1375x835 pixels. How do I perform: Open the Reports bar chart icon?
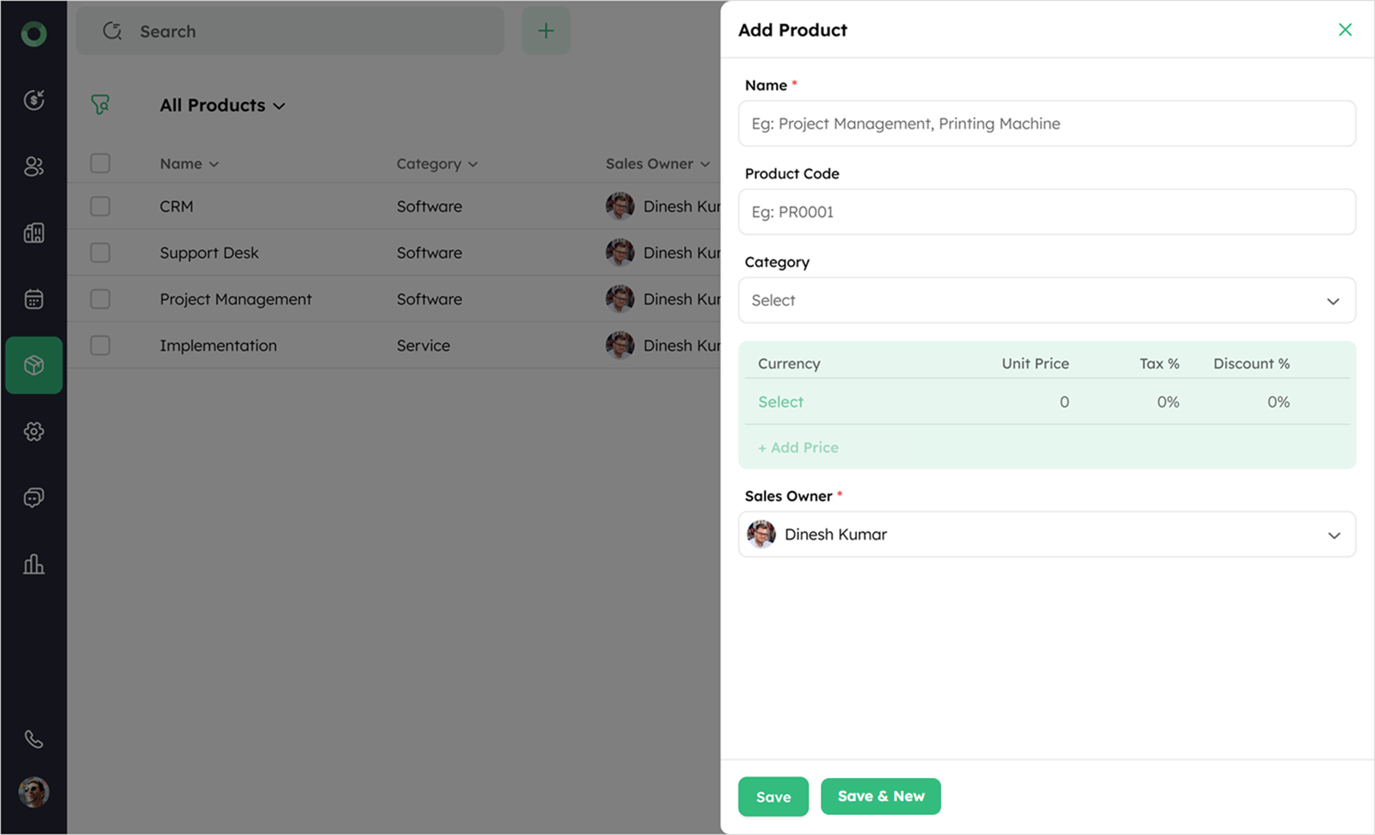[x=34, y=564]
